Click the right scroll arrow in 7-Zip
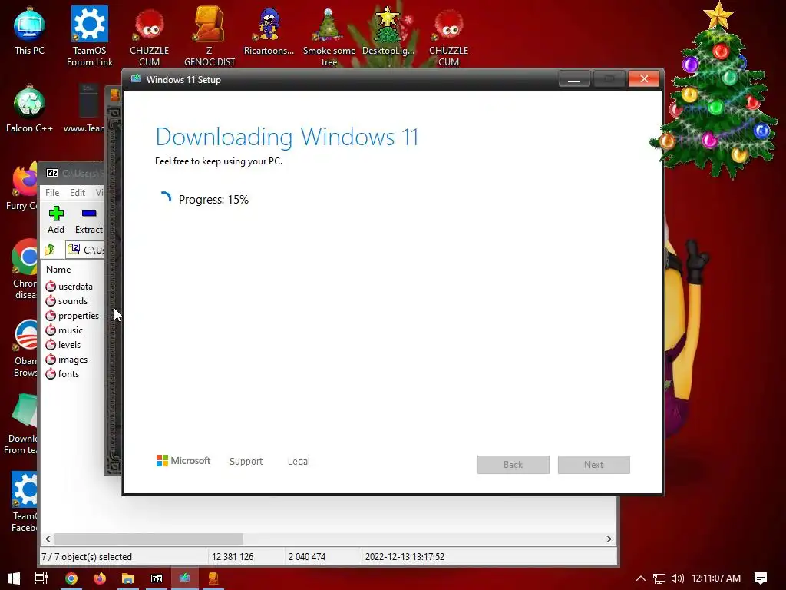This screenshot has height=590, width=786. point(609,539)
